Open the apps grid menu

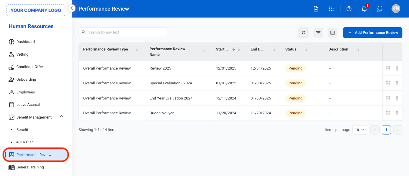[331, 9]
